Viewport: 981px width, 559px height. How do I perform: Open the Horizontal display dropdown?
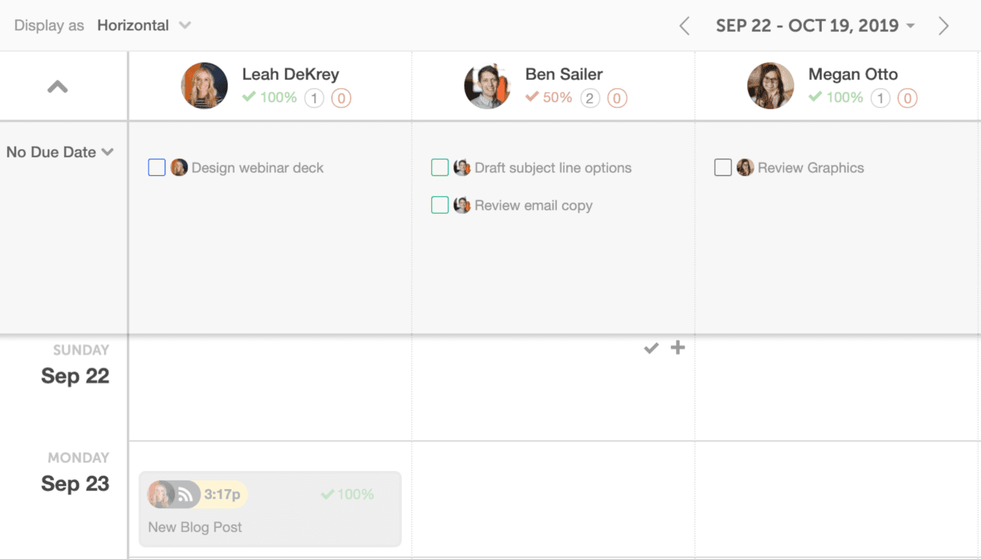pyautogui.click(x=144, y=25)
